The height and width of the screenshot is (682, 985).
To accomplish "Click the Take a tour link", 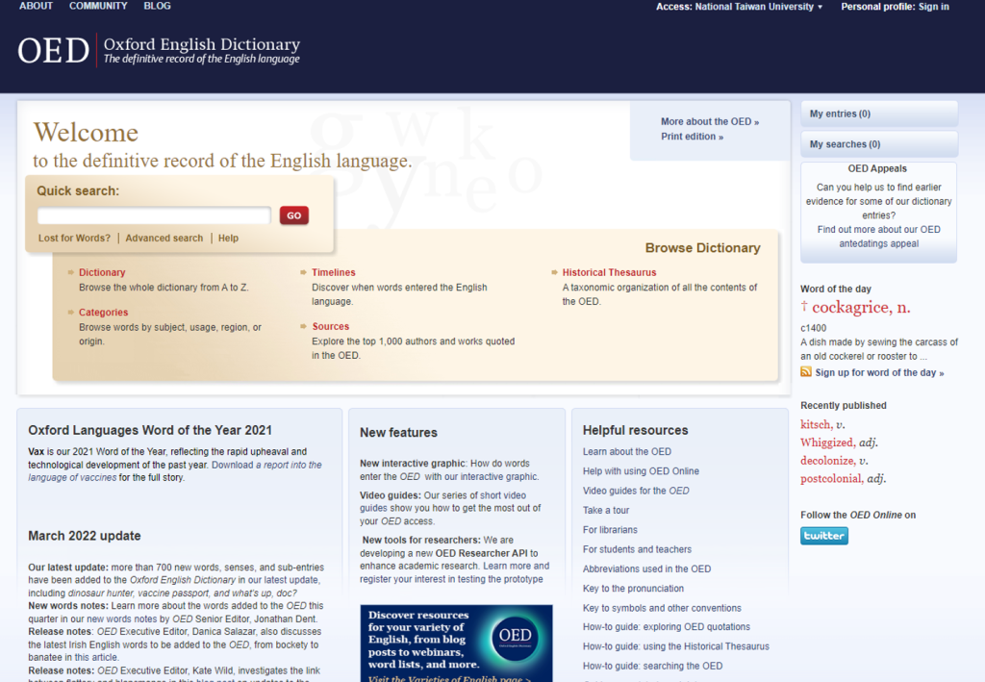I will coord(606,510).
